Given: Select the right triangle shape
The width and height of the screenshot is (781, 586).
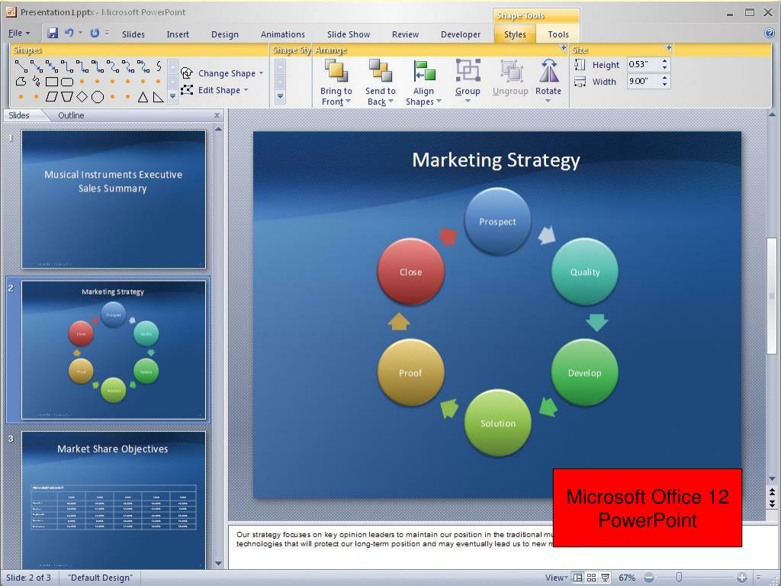Looking at the screenshot, I should click(159, 97).
